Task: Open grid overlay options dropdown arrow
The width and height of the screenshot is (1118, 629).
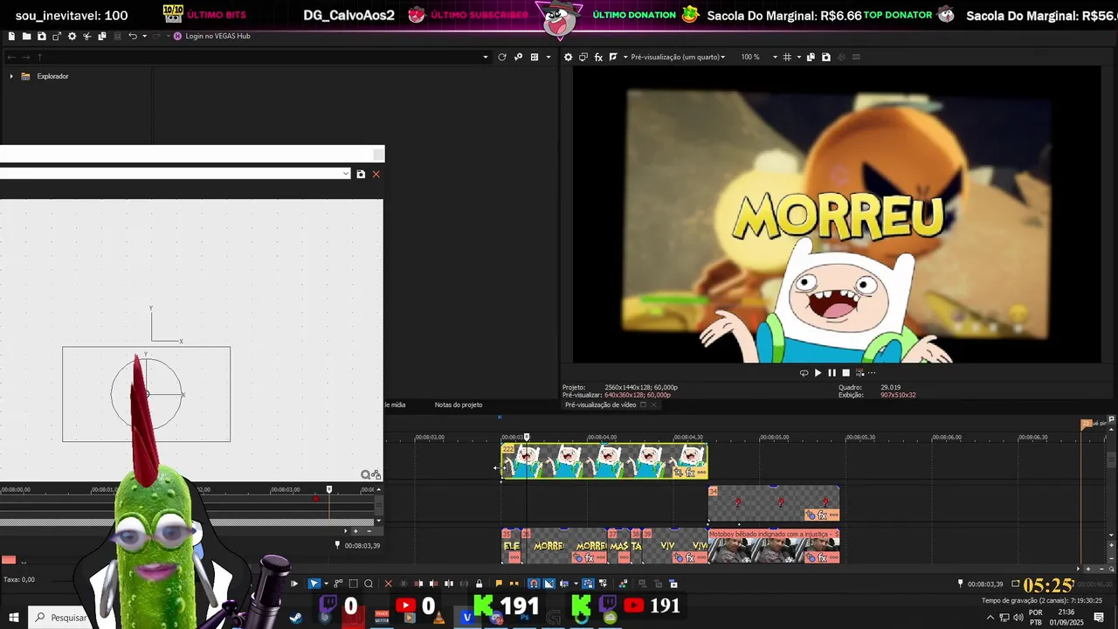Action: click(x=798, y=57)
